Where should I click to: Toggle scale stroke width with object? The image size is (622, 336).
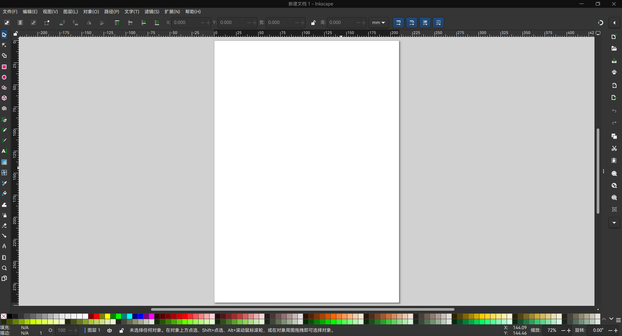pos(398,23)
